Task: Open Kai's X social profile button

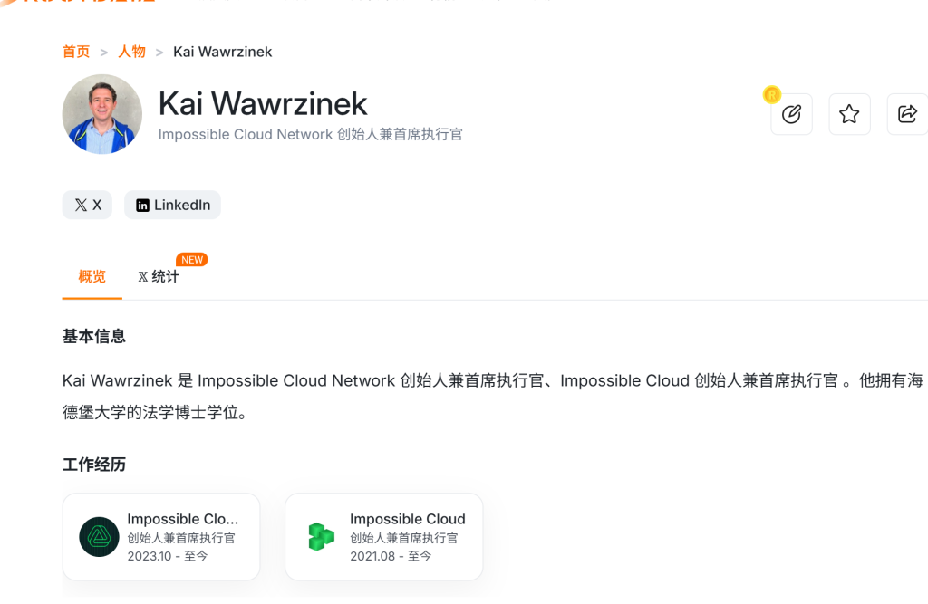Action: point(87,205)
